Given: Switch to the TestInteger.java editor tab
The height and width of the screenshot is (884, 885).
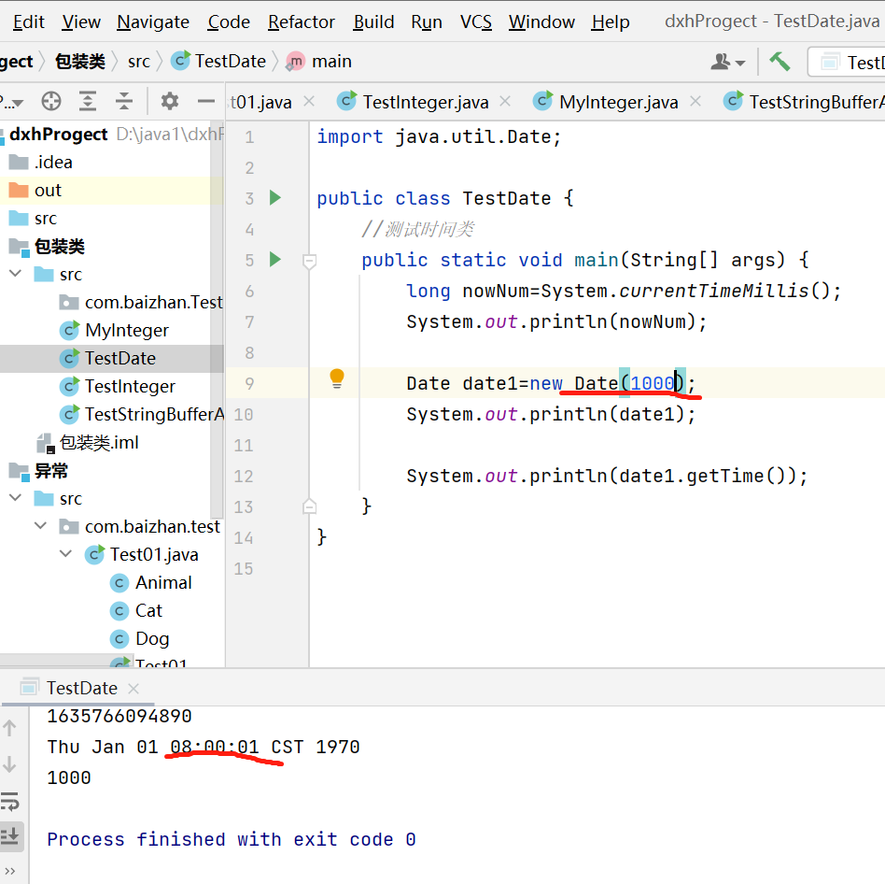Looking at the screenshot, I should pos(426,102).
